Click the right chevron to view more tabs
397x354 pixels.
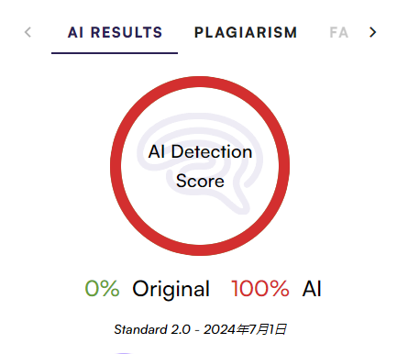click(x=372, y=32)
